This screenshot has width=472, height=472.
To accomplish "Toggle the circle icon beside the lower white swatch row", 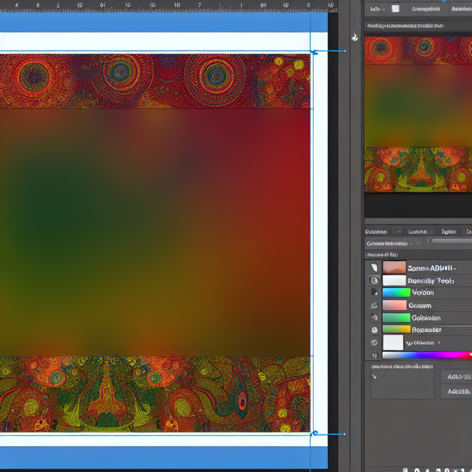I will 374,343.
